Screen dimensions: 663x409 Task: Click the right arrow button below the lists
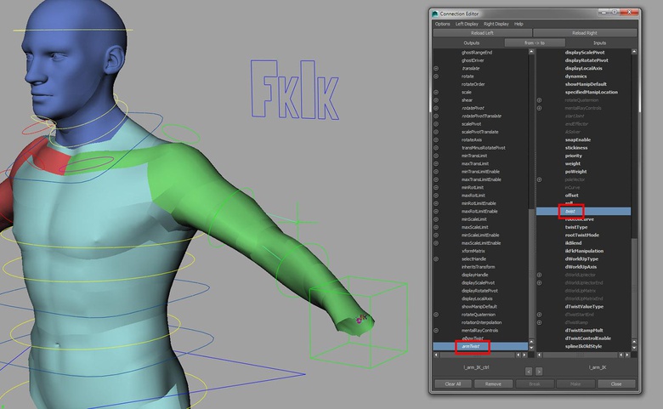[x=539, y=371]
